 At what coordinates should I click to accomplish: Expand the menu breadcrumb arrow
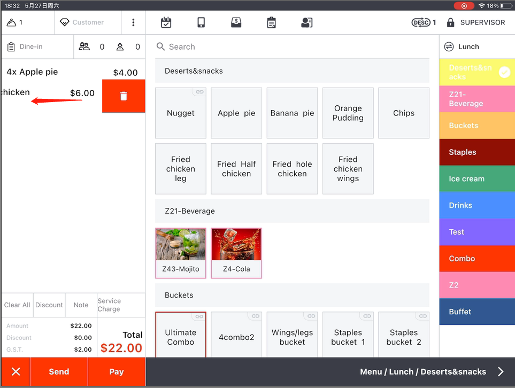pos(501,371)
